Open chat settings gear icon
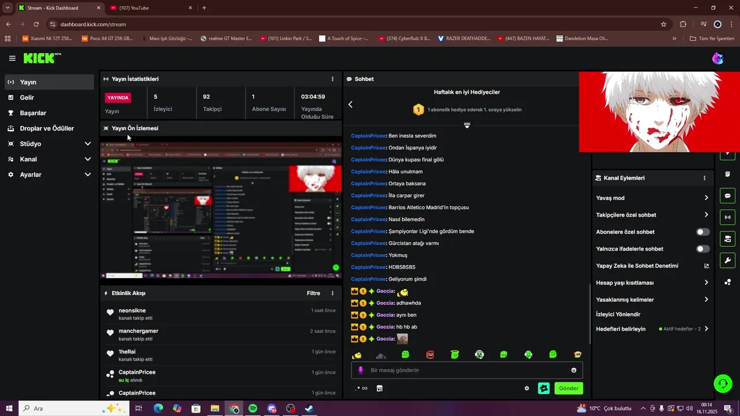The width and height of the screenshot is (740, 416). 527,388
